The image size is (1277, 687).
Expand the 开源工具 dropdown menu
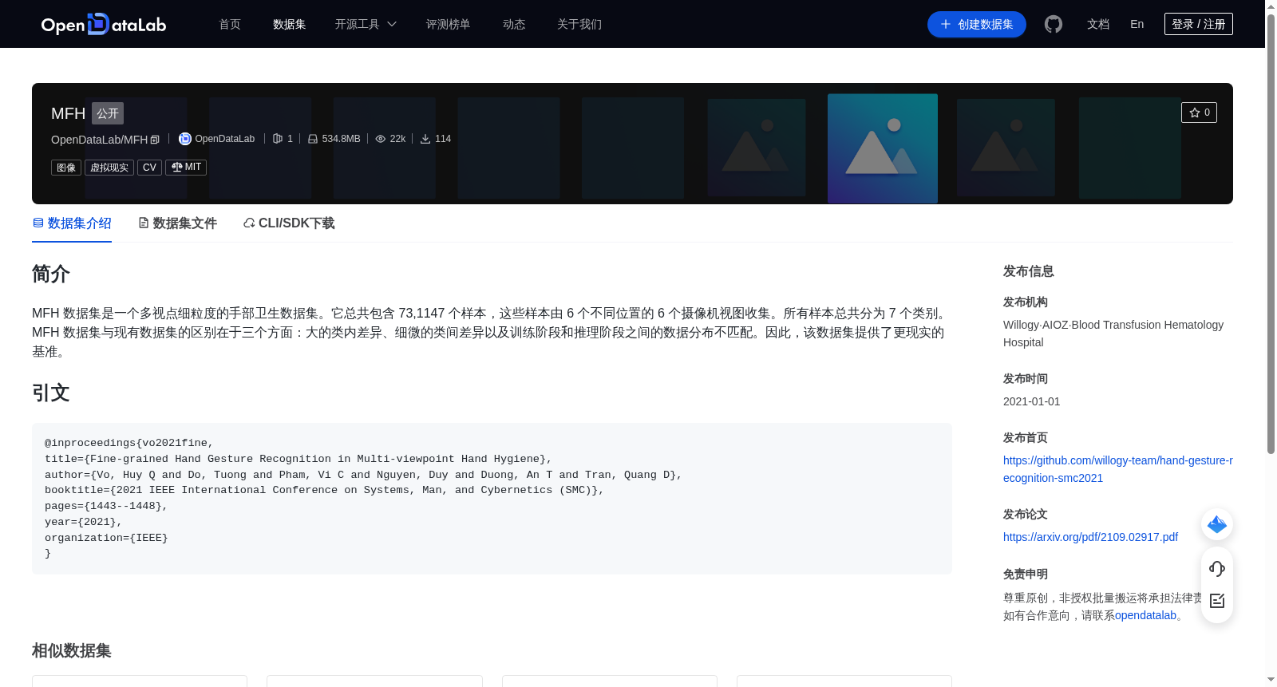click(x=366, y=24)
